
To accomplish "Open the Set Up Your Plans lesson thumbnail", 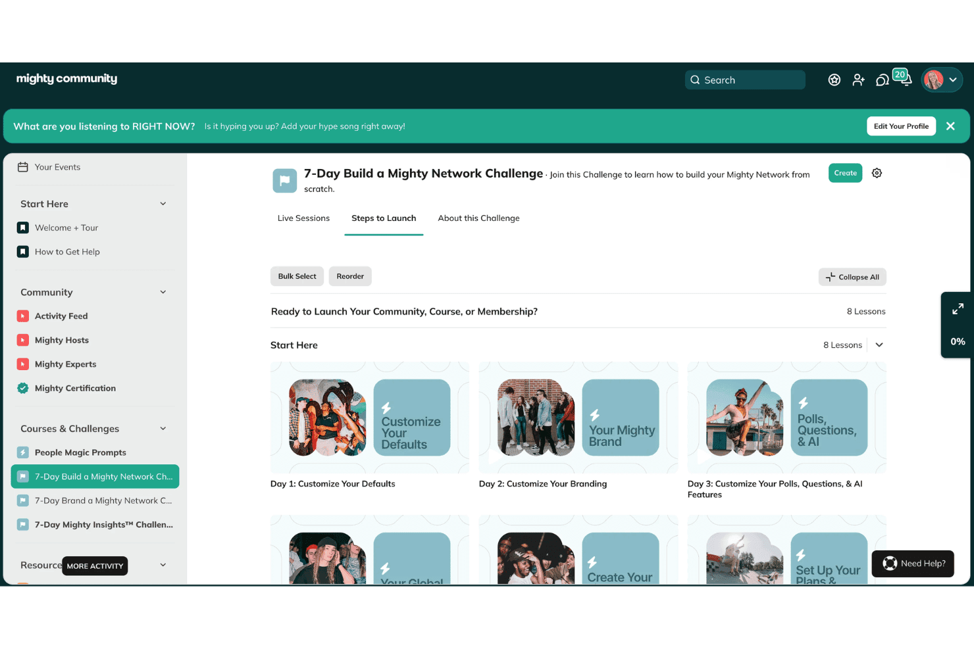I will coord(787,550).
